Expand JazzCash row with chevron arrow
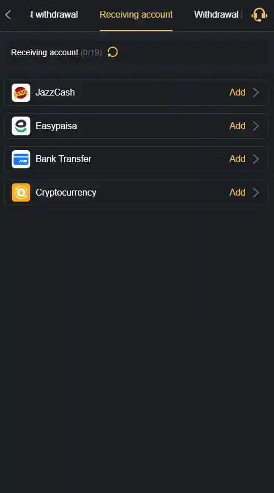Image resolution: width=274 pixels, height=493 pixels. (256, 93)
